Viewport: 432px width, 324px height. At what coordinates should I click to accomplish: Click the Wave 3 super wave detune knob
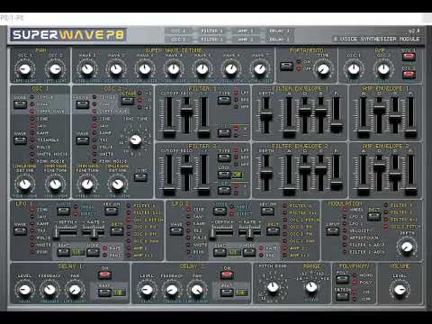[145, 69]
